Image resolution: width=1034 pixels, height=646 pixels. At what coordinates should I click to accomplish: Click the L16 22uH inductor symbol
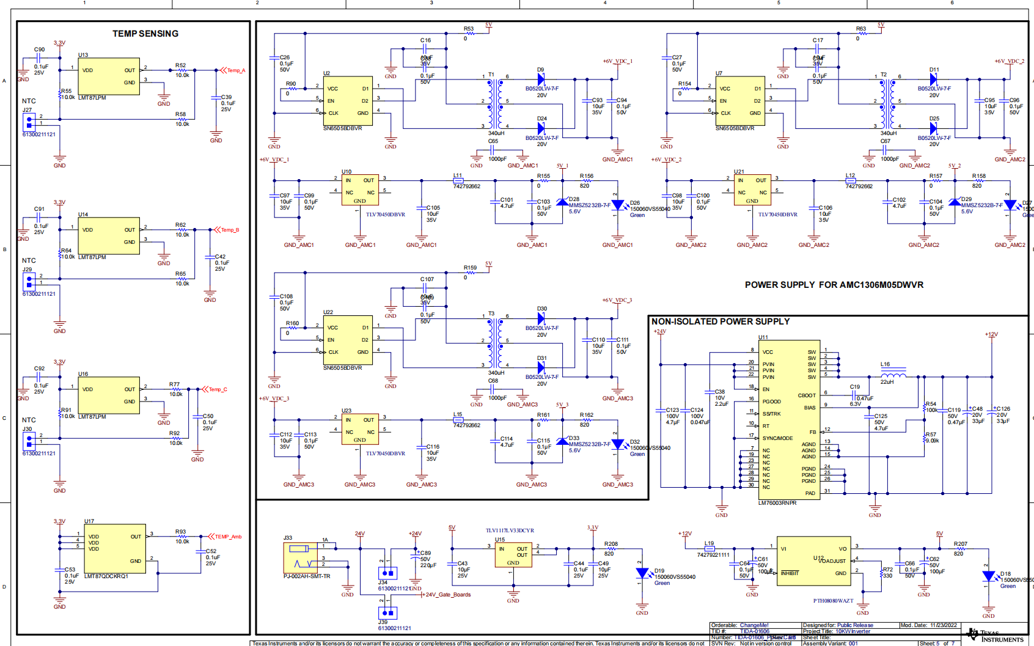(893, 374)
